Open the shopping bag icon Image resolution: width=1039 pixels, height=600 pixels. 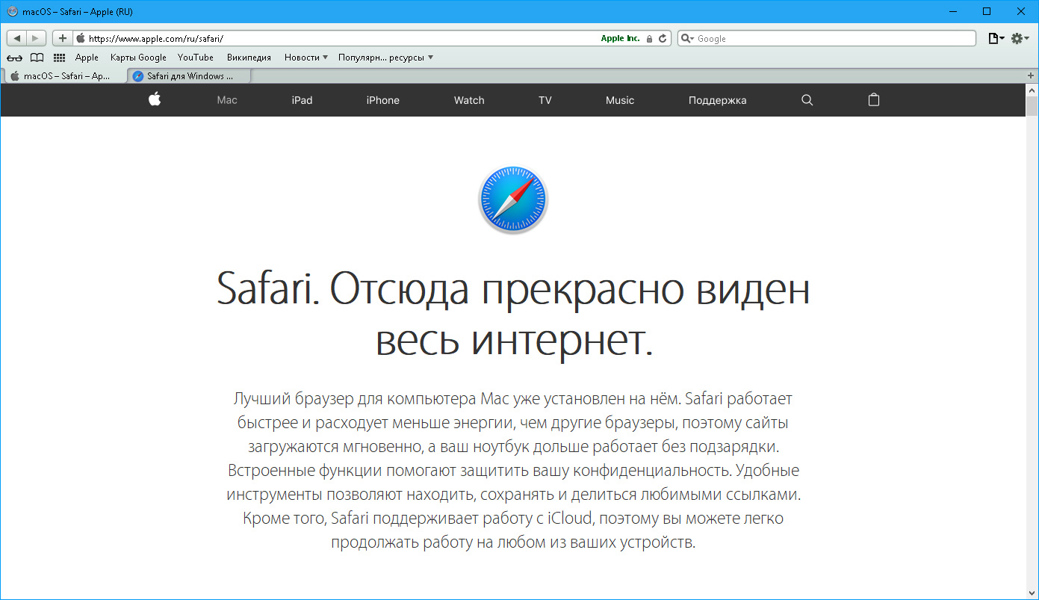pos(874,99)
